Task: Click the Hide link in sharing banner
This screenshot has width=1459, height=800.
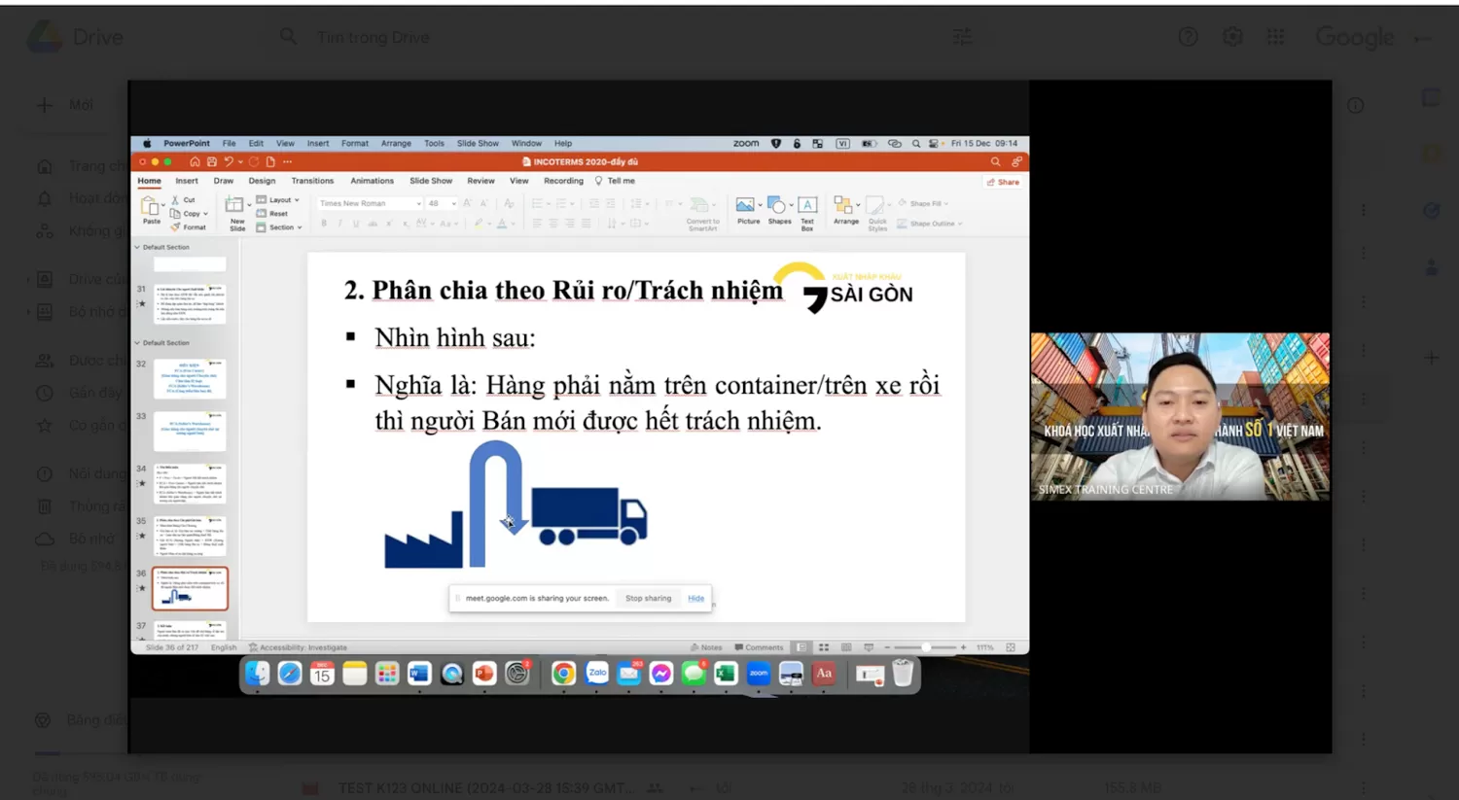Action: point(695,599)
